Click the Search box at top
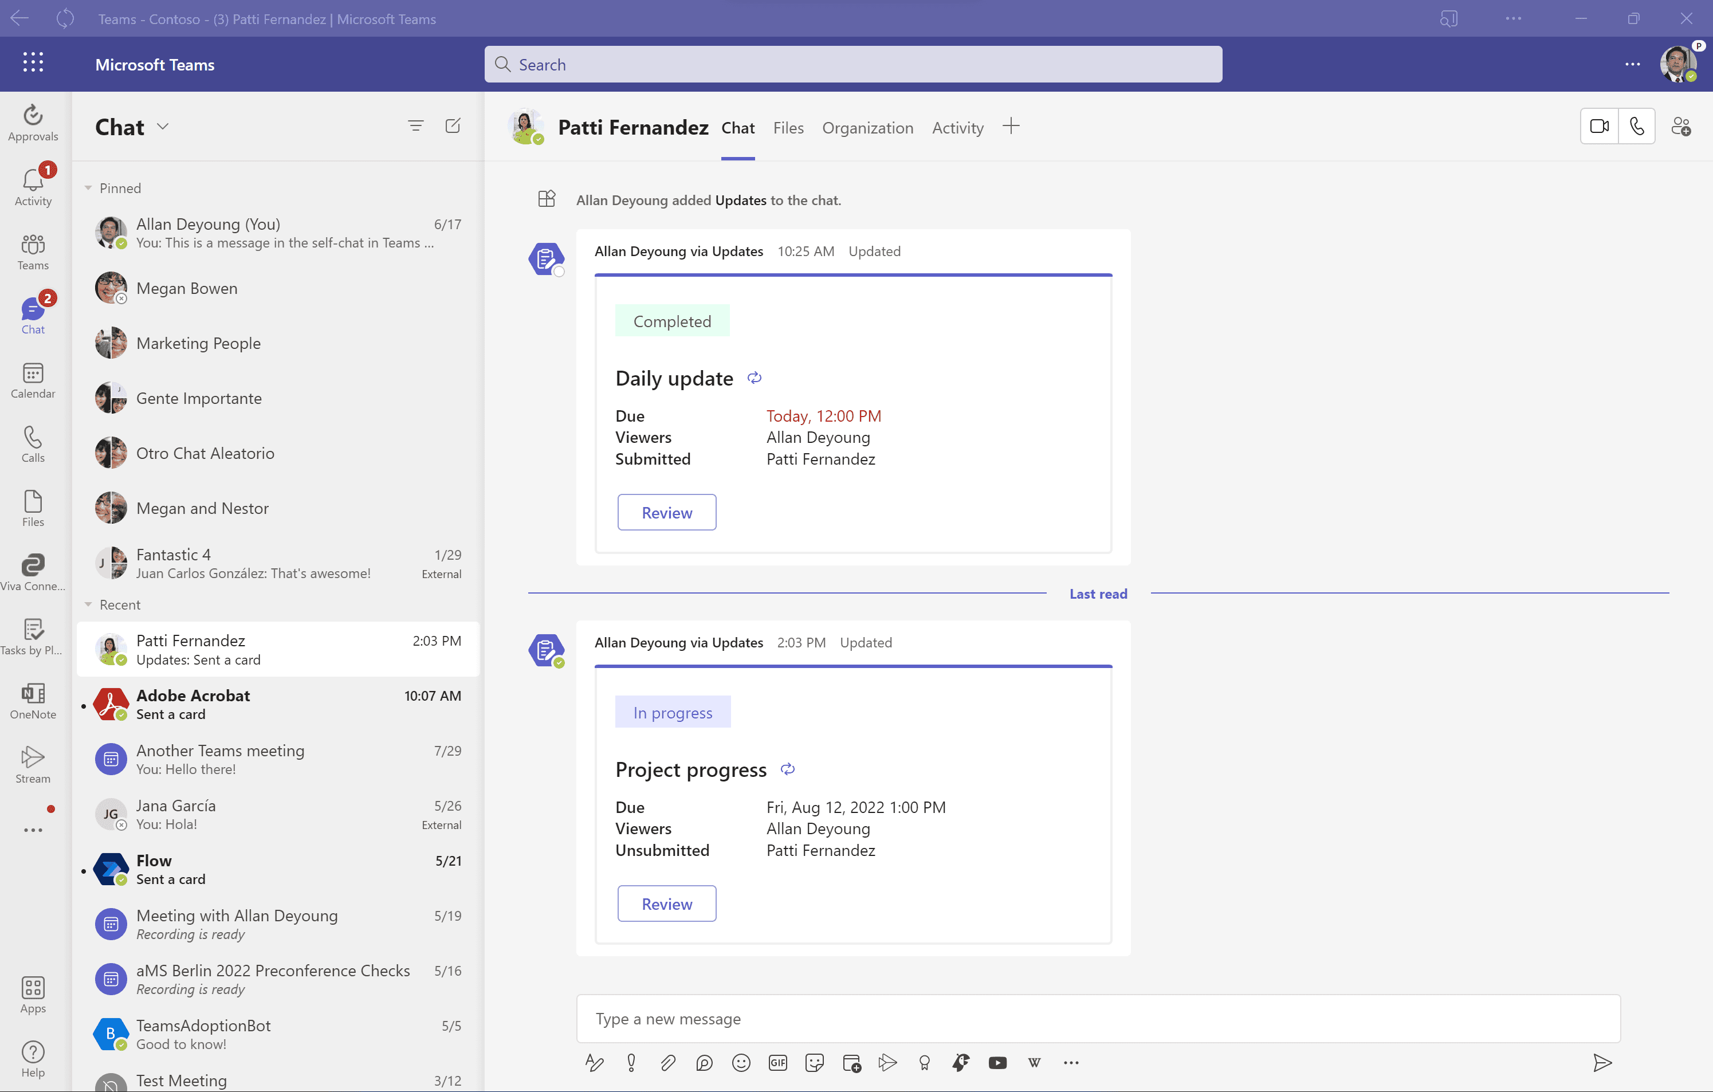Screen dimensions: 1713x1092 pyautogui.click(x=853, y=64)
